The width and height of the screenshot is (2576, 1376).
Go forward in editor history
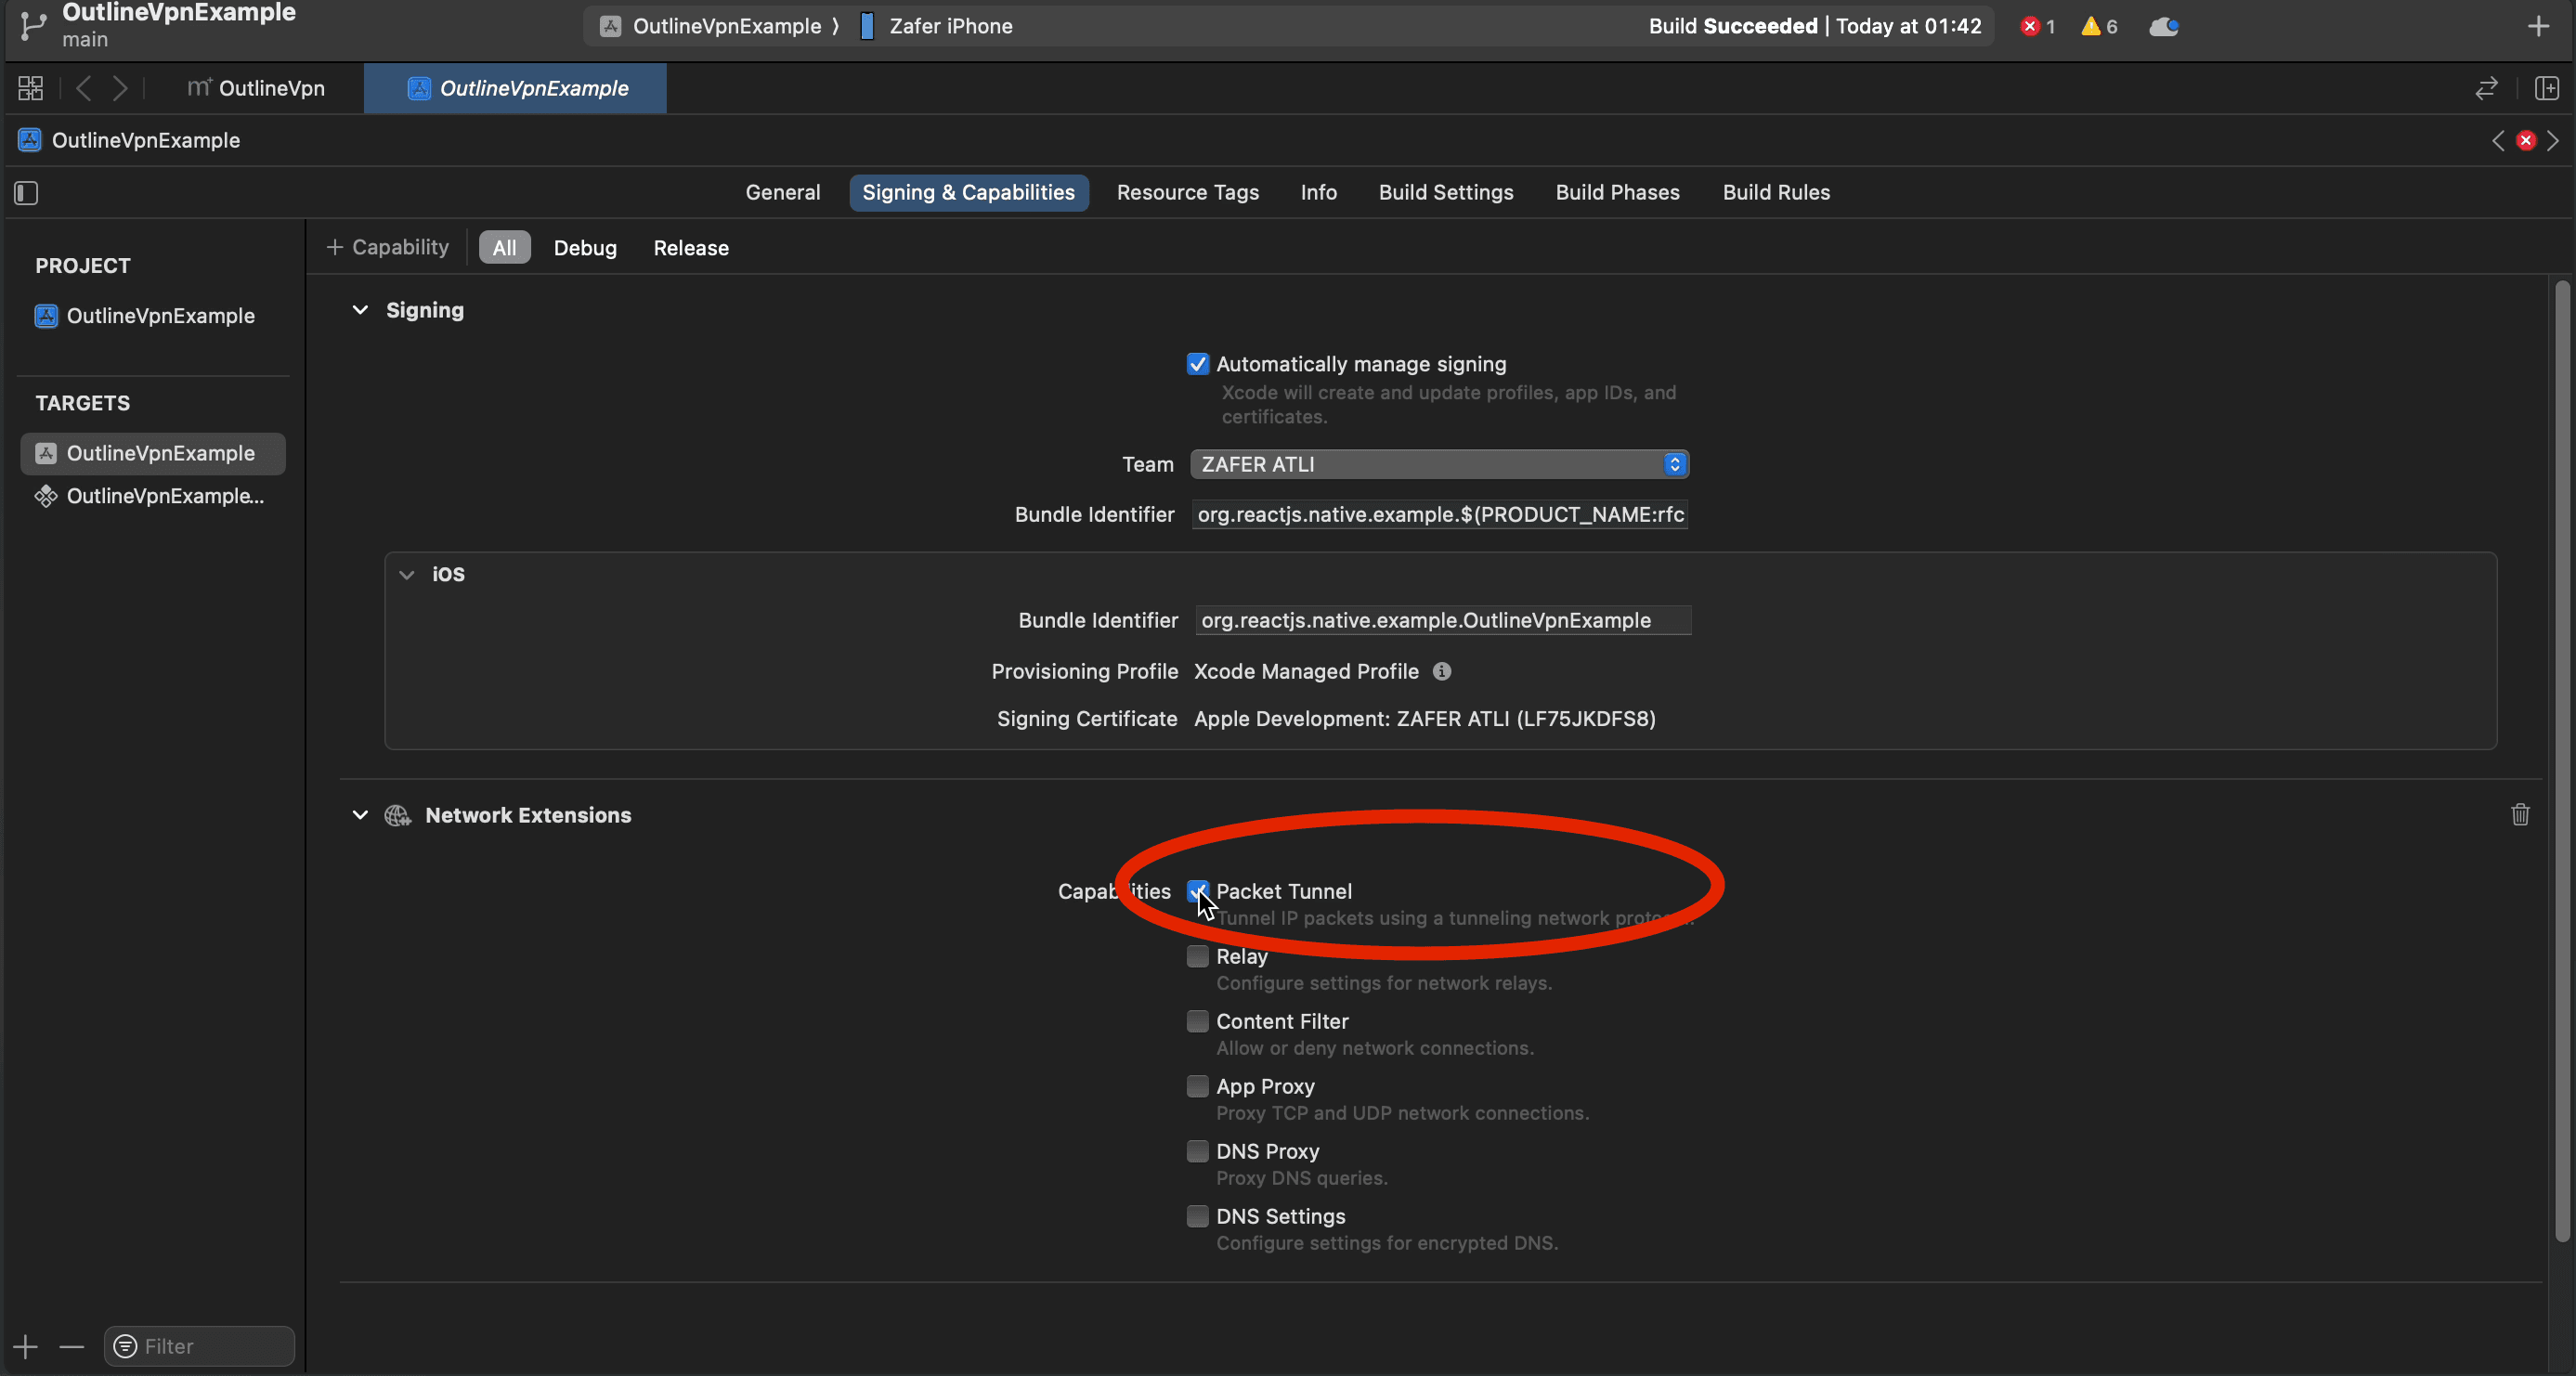pyautogui.click(x=120, y=88)
